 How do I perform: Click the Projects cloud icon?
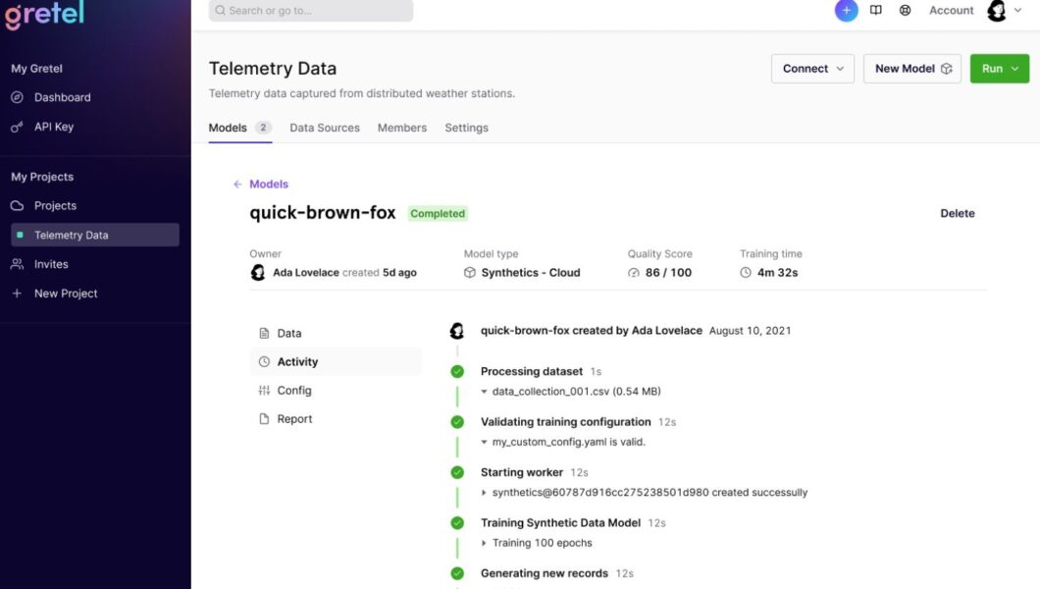(x=18, y=205)
